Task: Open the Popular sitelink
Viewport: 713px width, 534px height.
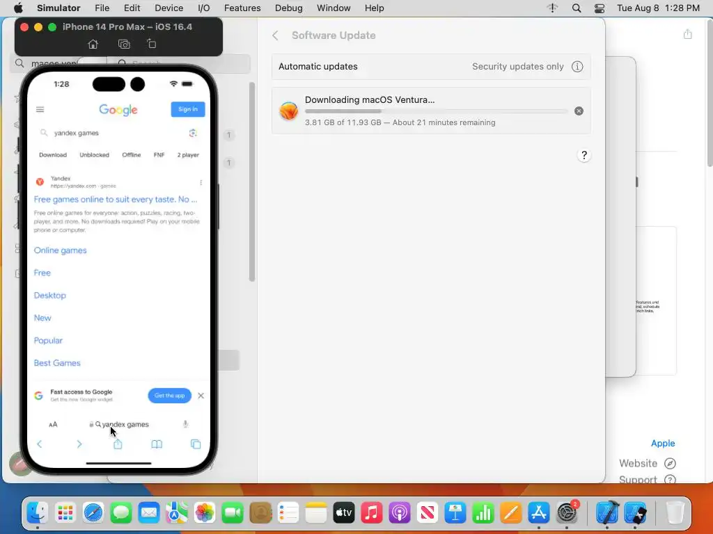Action: point(48,341)
